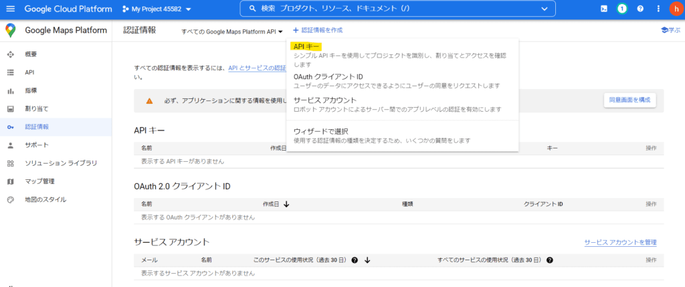Click the 地図のスタイル palette icon
Screen dimensions: 685x287
point(11,199)
